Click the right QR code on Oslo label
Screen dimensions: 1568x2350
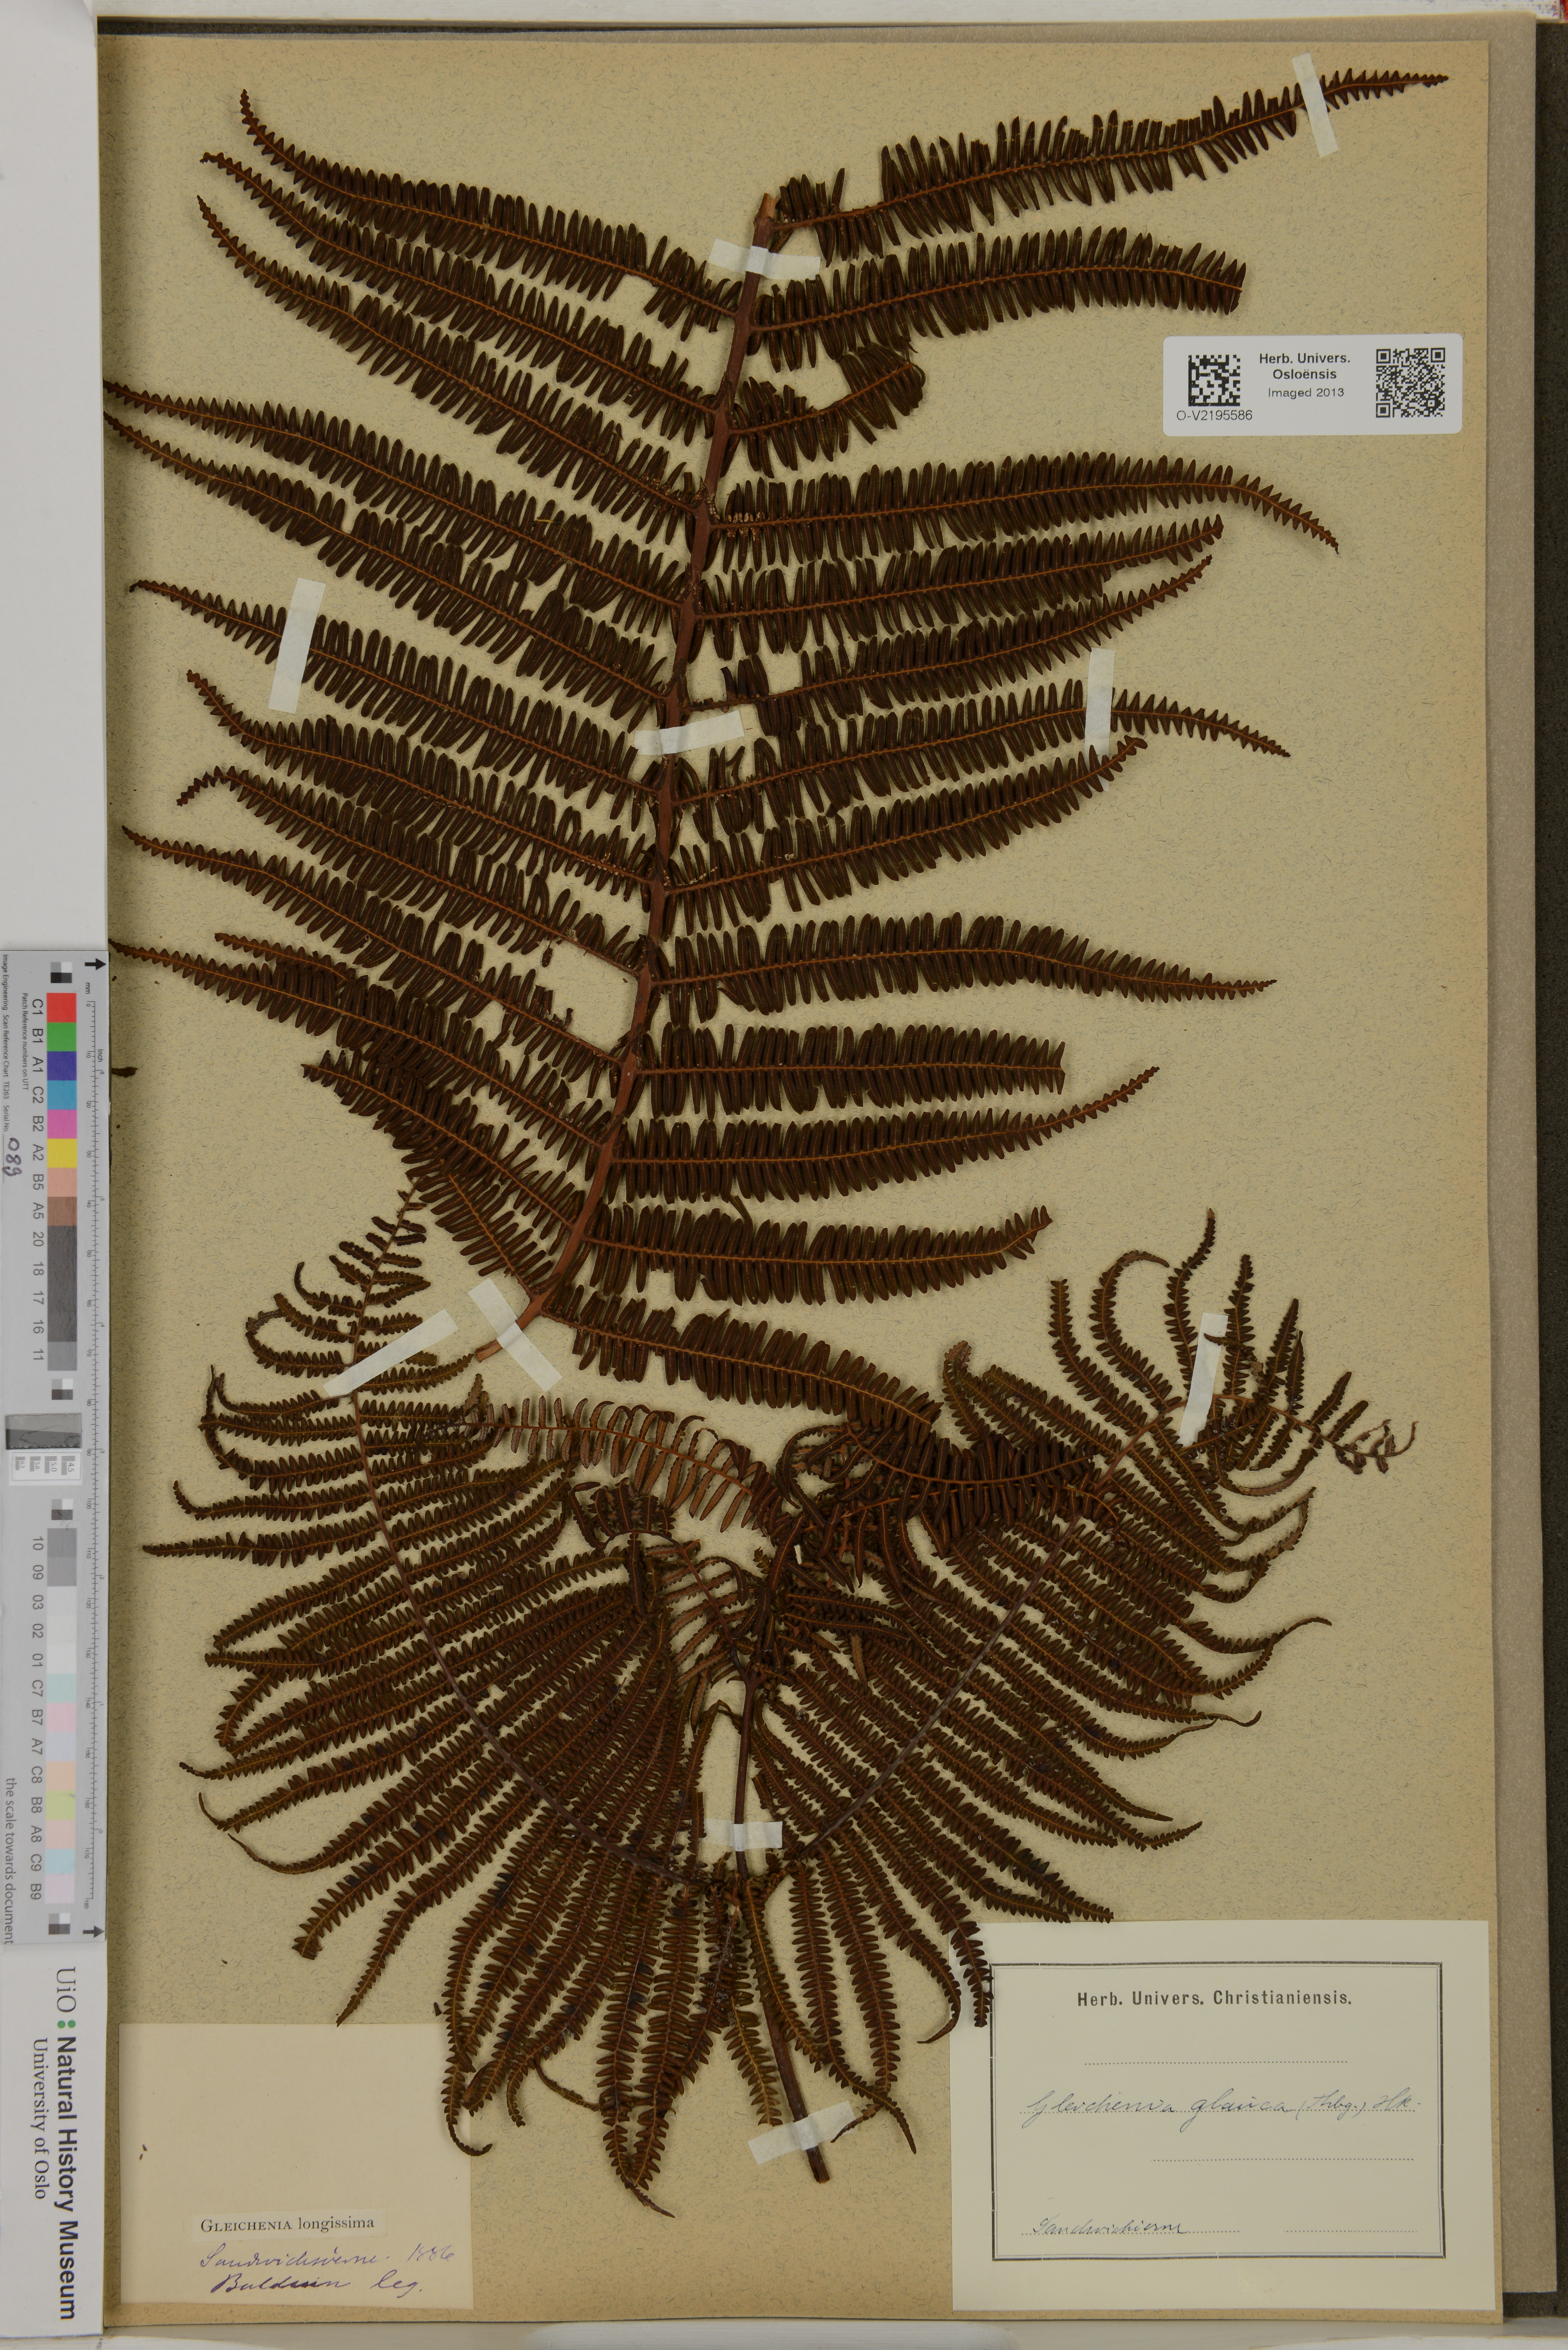pyautogui.click(x=1410, y=382)
